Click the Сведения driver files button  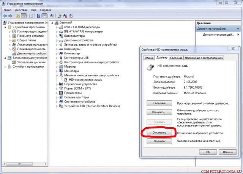click(159, 103)
